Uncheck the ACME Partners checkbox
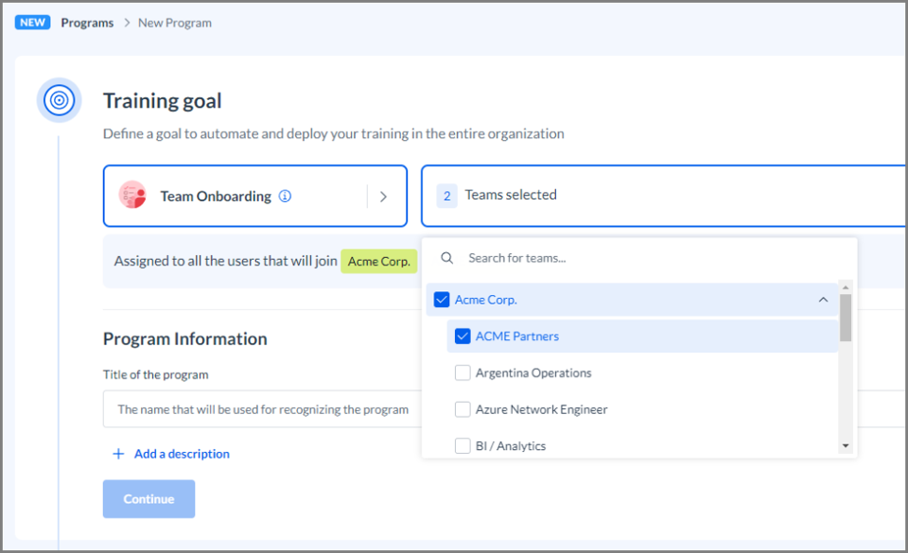This screenshot has width=908, height=553. click(x=463, y=337)
